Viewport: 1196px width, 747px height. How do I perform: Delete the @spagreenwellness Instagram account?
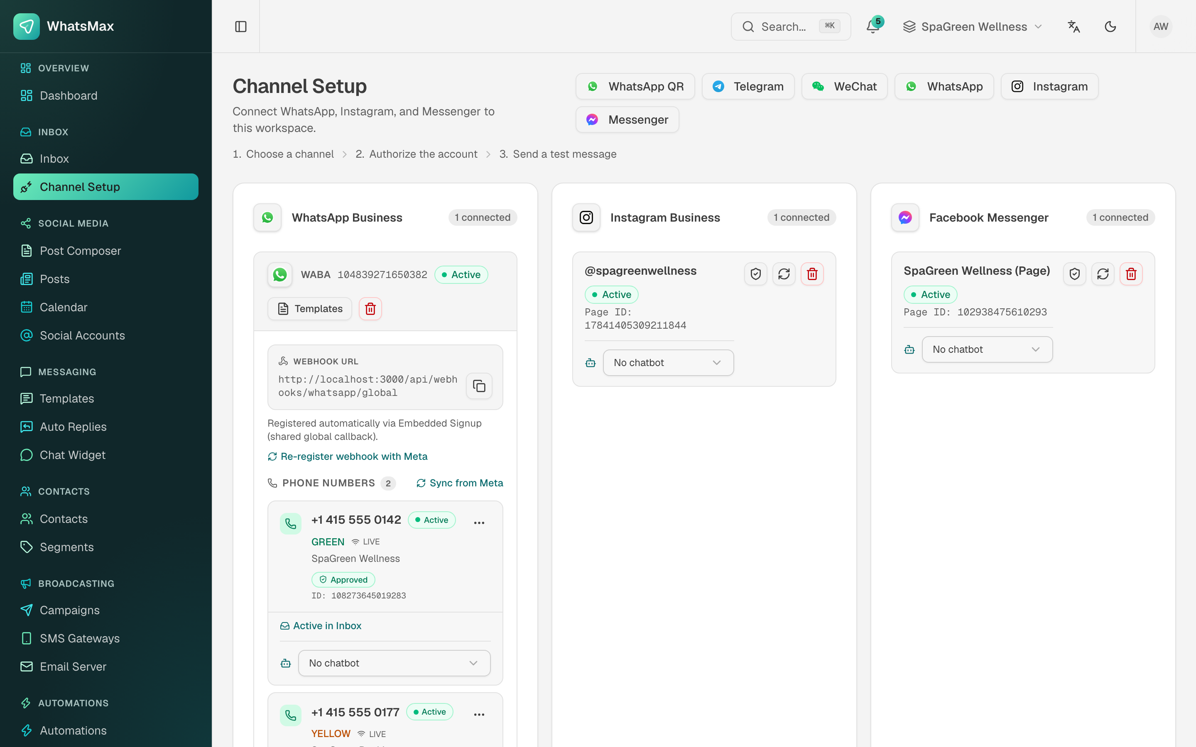click(812, 274)
